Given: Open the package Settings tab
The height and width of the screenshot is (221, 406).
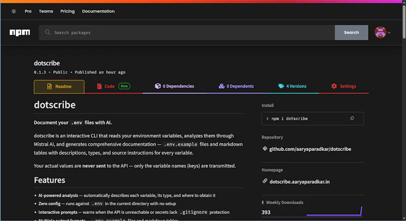Looking at the screenshot, I should tap(344, 86).
